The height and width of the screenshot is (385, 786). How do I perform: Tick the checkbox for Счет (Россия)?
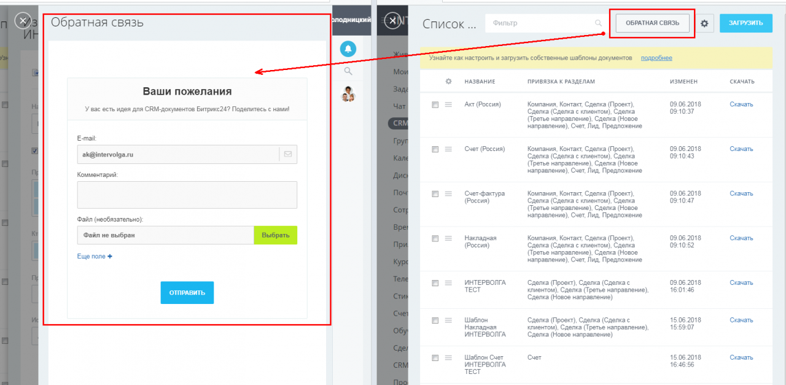click(x=435, y=149)
